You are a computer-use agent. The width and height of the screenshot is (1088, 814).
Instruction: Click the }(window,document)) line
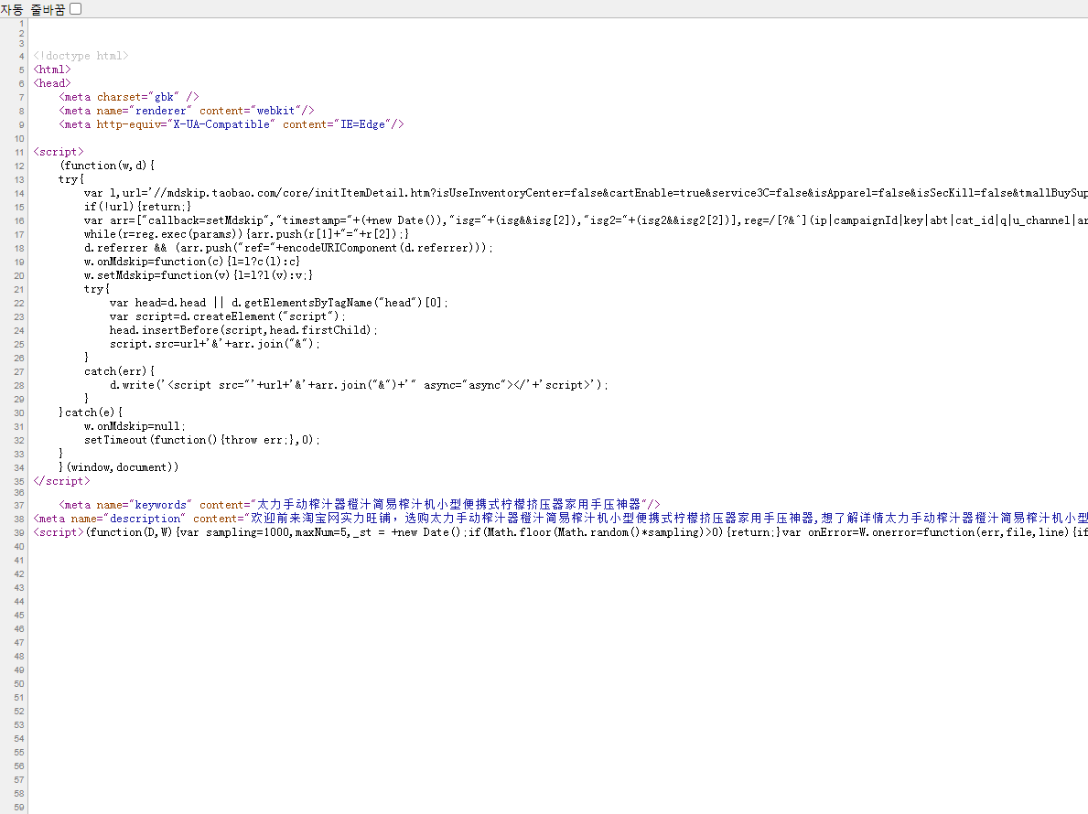(x=119, y=467)
